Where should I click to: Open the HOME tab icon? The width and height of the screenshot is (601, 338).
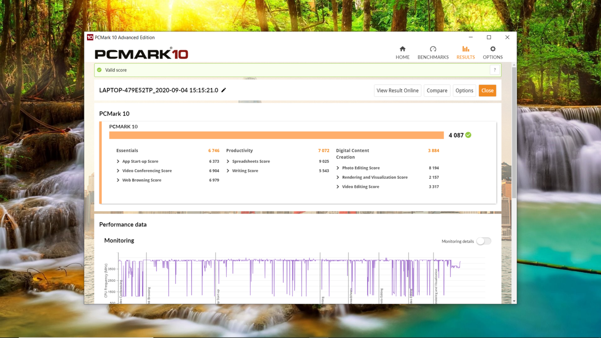(402, 49)
